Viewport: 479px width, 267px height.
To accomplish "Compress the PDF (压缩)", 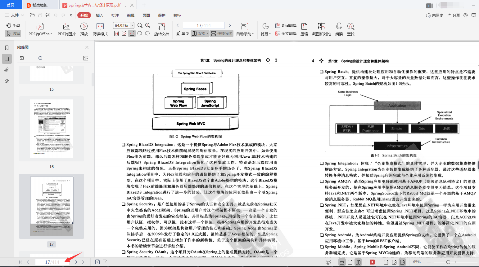I will pos(304,30).
